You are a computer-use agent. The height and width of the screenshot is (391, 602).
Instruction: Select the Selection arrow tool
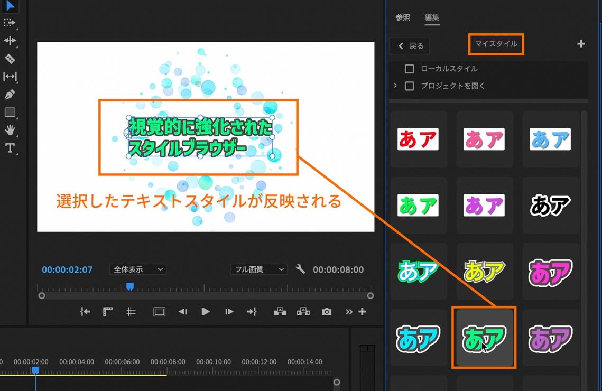click(10, 6)
